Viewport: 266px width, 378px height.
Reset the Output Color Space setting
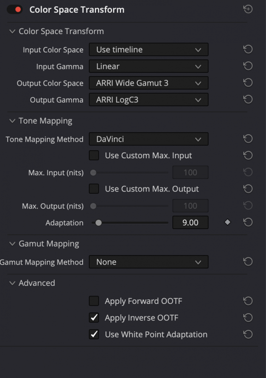(x=248, y=83)
